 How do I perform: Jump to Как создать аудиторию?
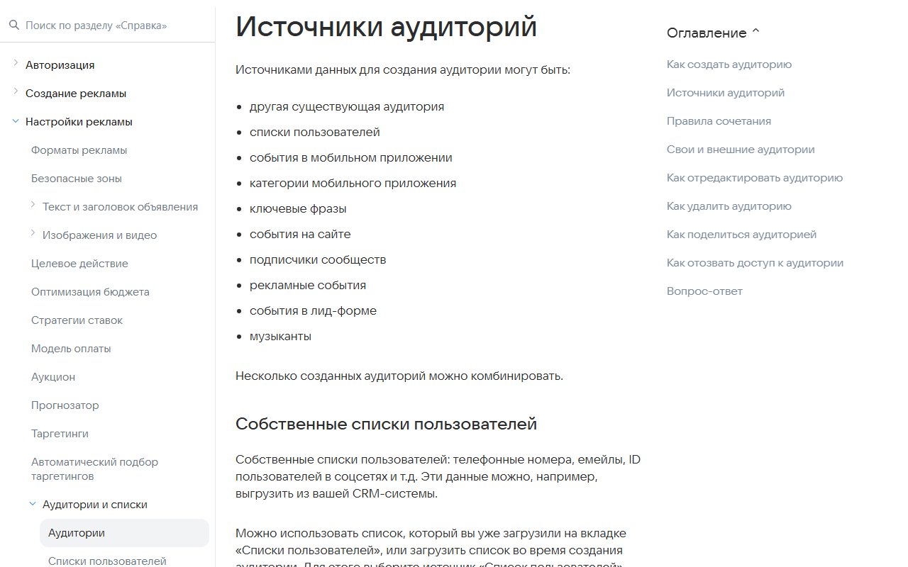tap(729, 64)
